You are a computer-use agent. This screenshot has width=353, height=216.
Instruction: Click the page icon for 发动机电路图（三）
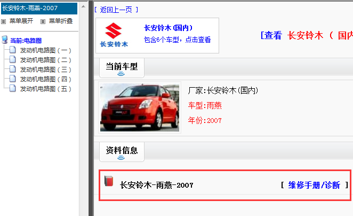click(x=13, y=70)
